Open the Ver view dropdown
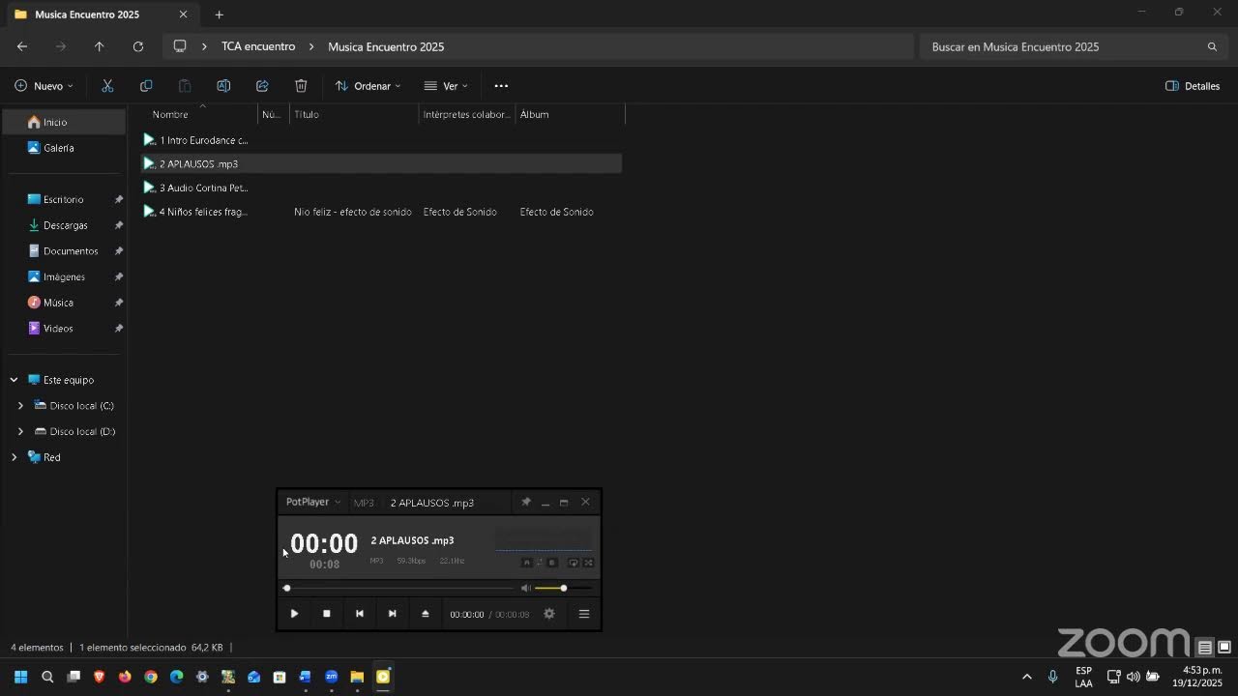This screenshot has width=1238, height=696. (x=446, y=86)
